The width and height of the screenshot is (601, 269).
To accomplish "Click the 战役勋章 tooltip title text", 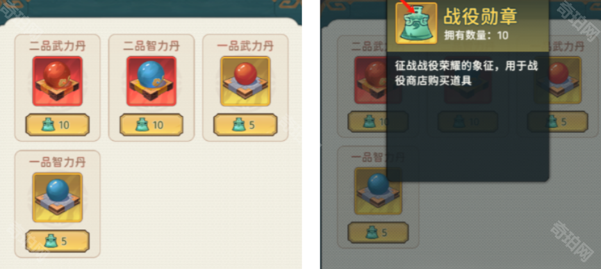I will coord(481,17).
